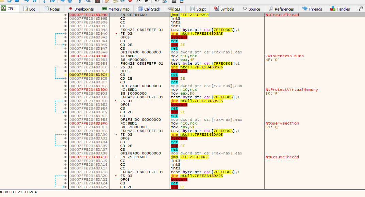
Task: Click the trace record icon with red dot
Action: point(98,2)
